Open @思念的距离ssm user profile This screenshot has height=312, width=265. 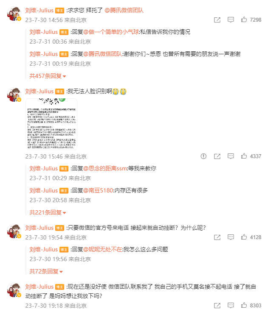click(x=105, y=169)
